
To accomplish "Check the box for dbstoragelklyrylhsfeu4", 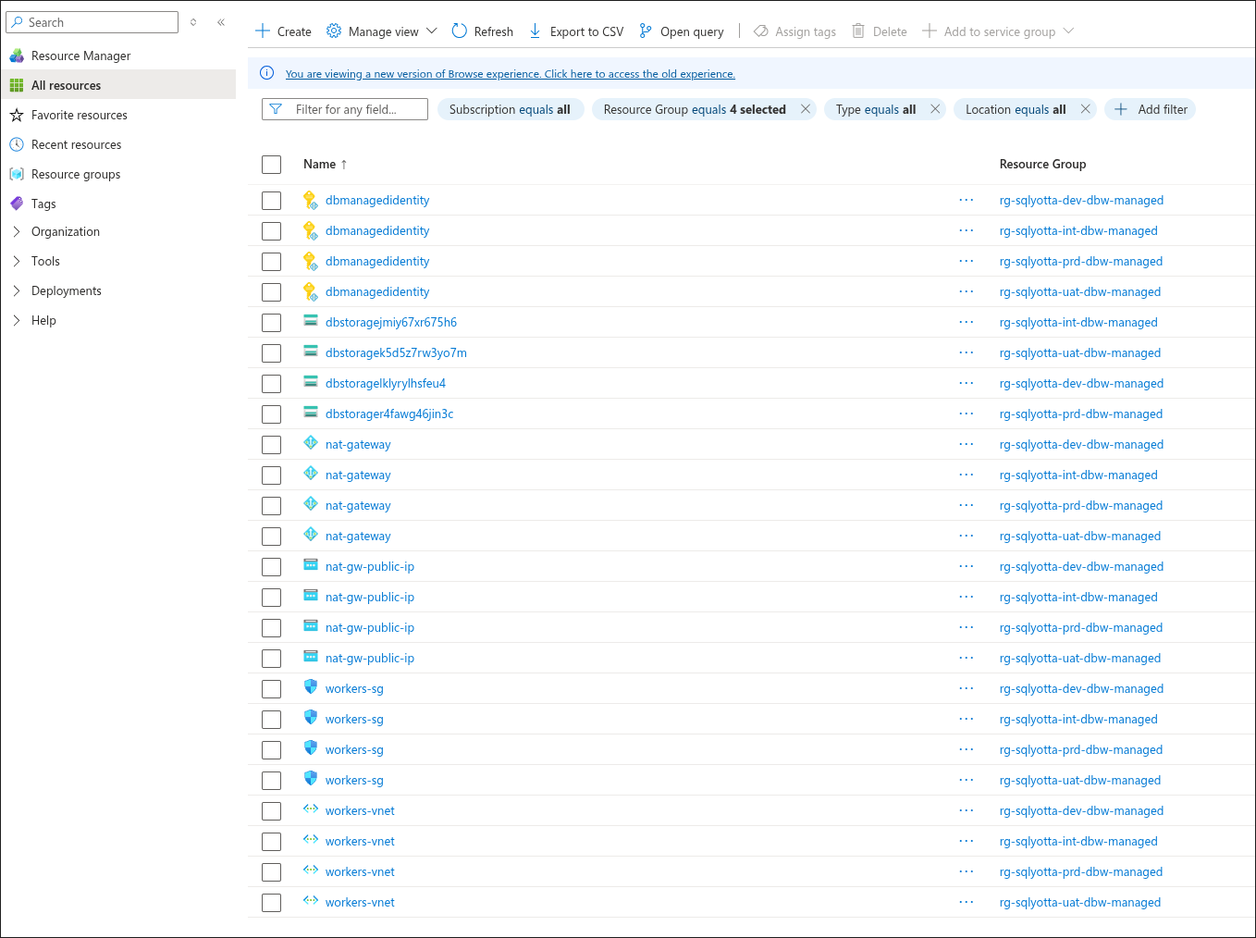I will pos(271,384).
